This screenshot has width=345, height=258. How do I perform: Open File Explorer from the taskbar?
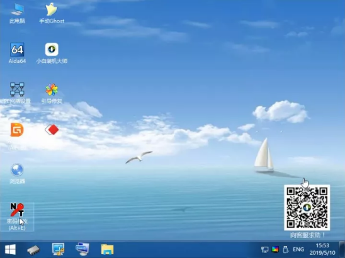coord(107,249)
